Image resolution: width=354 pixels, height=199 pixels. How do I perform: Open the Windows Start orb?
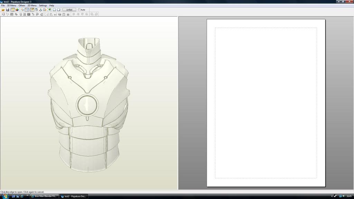point(6,196)
